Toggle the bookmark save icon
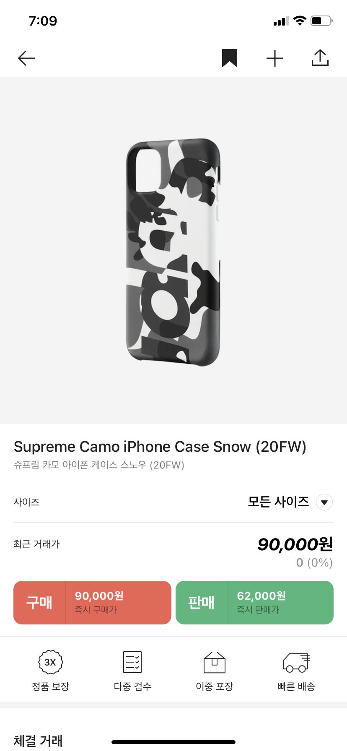 [x=230, y=58]
